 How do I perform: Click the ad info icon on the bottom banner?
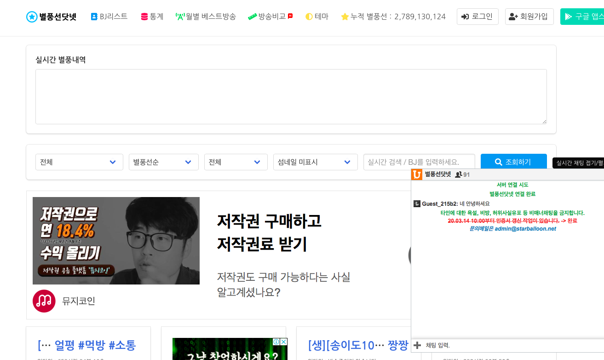pos(276,342)
